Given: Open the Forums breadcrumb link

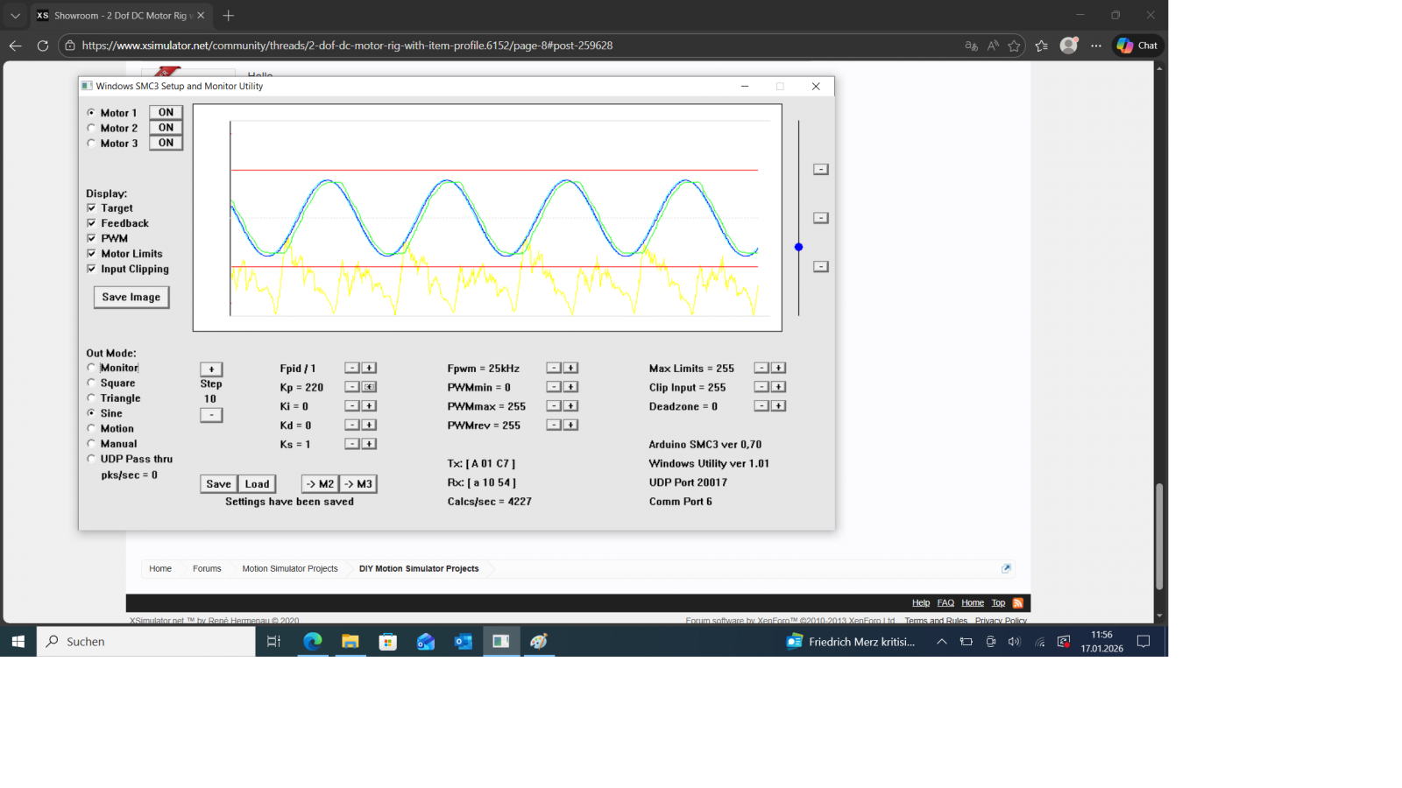Looking at the screenshot, I should 207,569.
